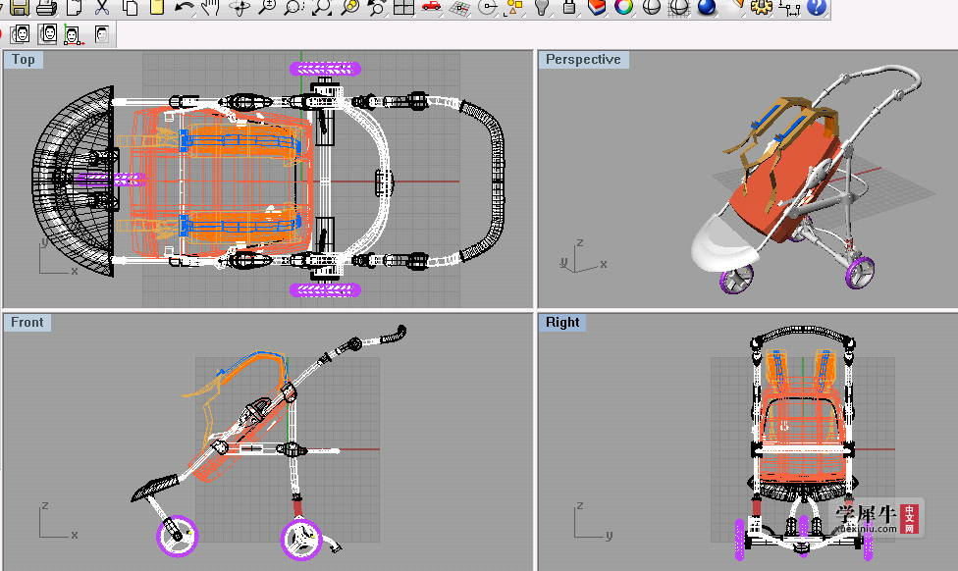This screenshot has height=571, width=958.
Task: Open Document Properties page icon
Action: (x=74, y=7)
